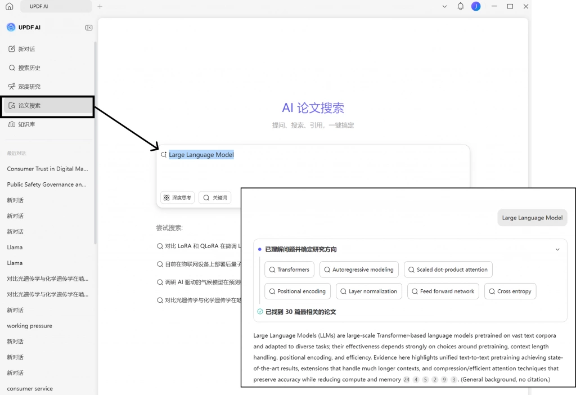Click the Feed forward network chip
Screen dimensions: 576x395
click(443, 291)
